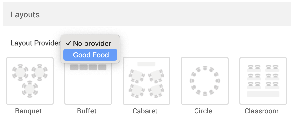Choose the Buffet layout thumbnail
This screenshot has width=294, height=116.
point(88,84)
